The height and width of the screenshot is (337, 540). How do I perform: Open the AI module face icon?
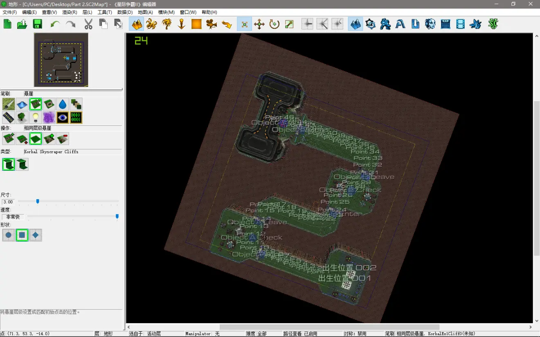coord(430,24)
